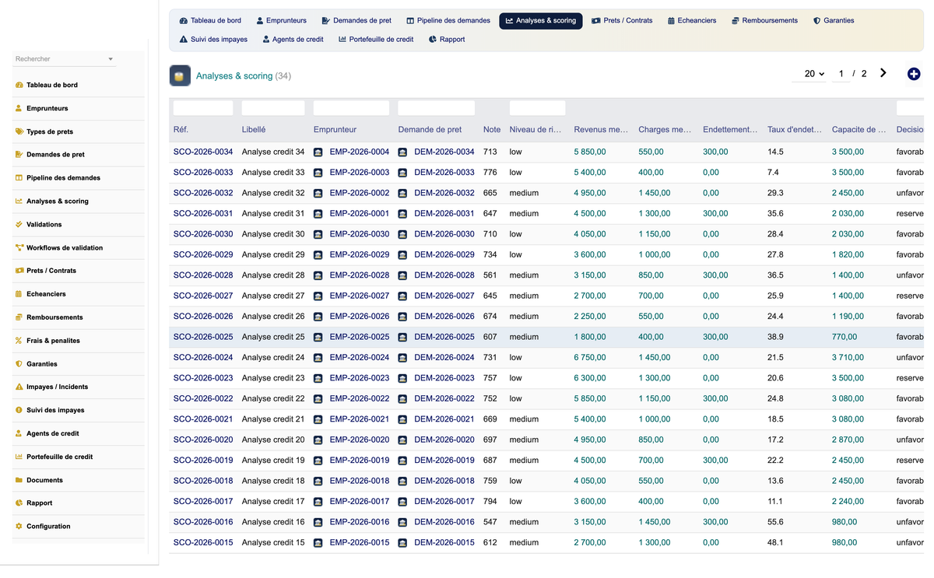Click the Types de prets tag icon
This screenshot has width=934, height=578.
(x=19, y=131)
